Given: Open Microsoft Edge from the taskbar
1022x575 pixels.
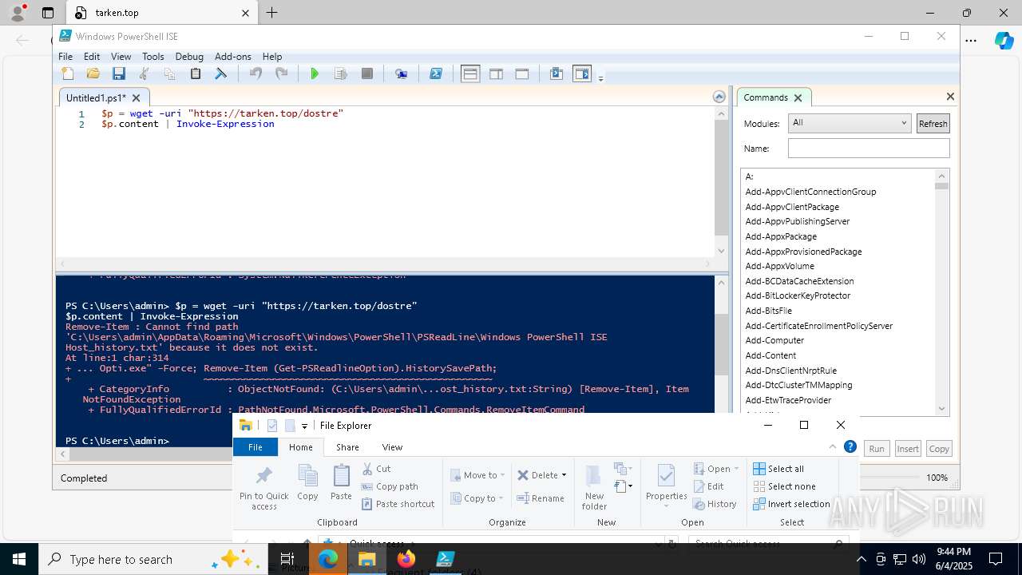Looking at the screenshot, I should pos(328,559).
